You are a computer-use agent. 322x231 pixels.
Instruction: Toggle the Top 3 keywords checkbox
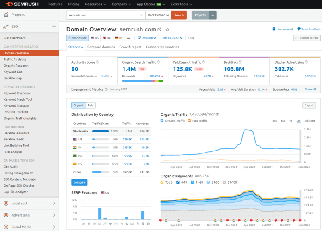pyautogui.click(x=162, y=182)
